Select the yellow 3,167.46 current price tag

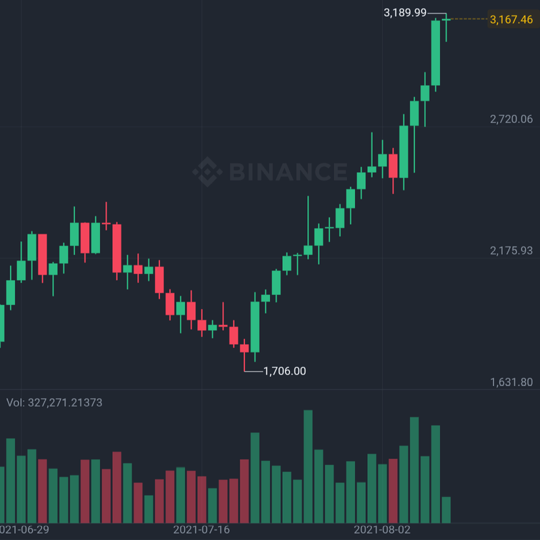click(x=511, y=20)
